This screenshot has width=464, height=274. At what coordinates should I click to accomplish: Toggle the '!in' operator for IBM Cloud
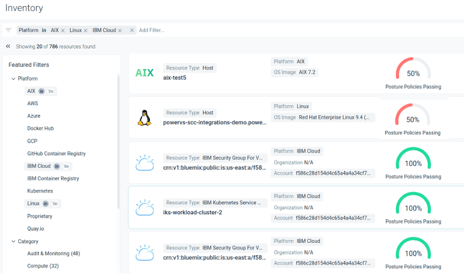[x=66, y=167]
